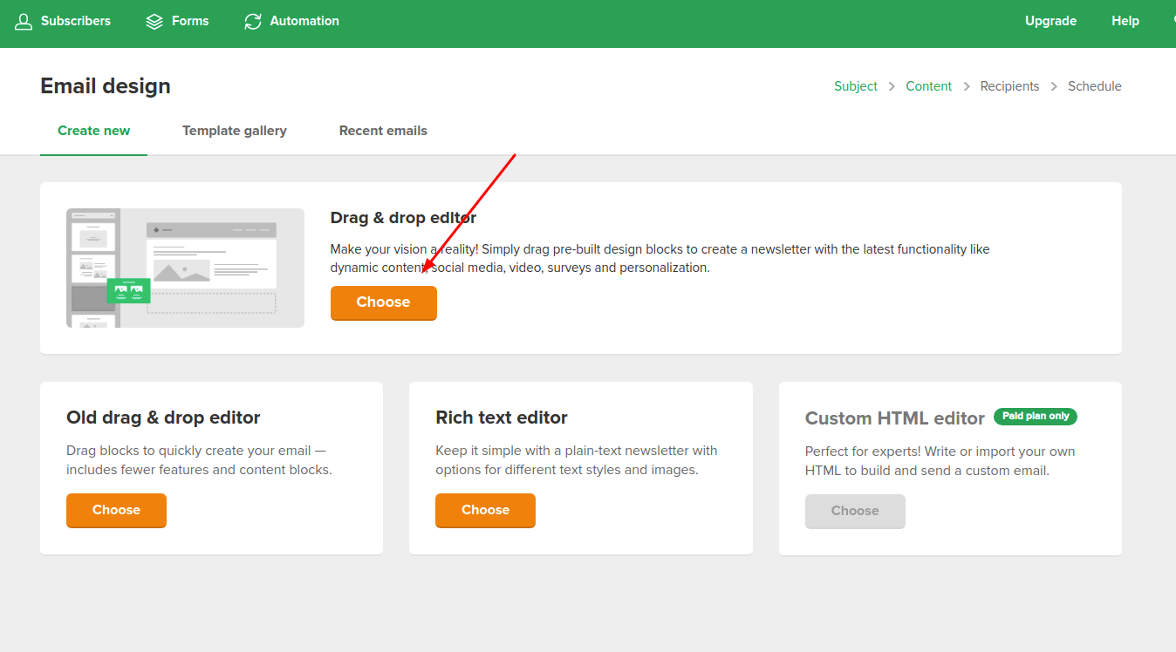The width and height of the screenshot is (1176, 652).
Task: Go to the Content step
Action: point(929,86)
